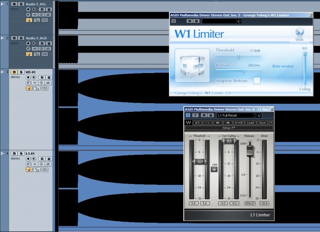Open preset management icon in W1 header
Image resolution: width=320 pixels, height=232 pixels.
coord(239,21)
